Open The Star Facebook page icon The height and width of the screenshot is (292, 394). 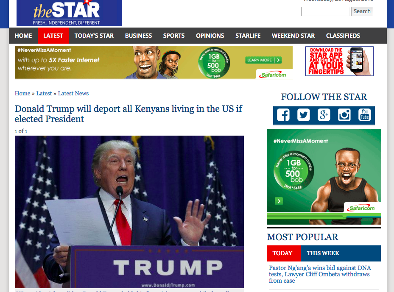(x=283, y=115)
